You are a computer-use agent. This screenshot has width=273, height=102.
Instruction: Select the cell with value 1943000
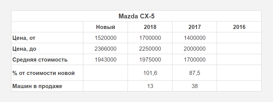[106, 60]
